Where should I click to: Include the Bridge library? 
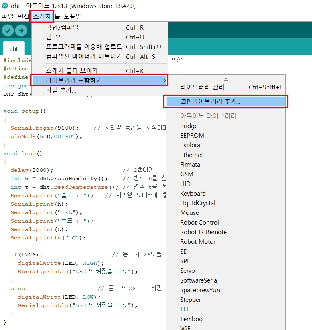coord(226,126)
